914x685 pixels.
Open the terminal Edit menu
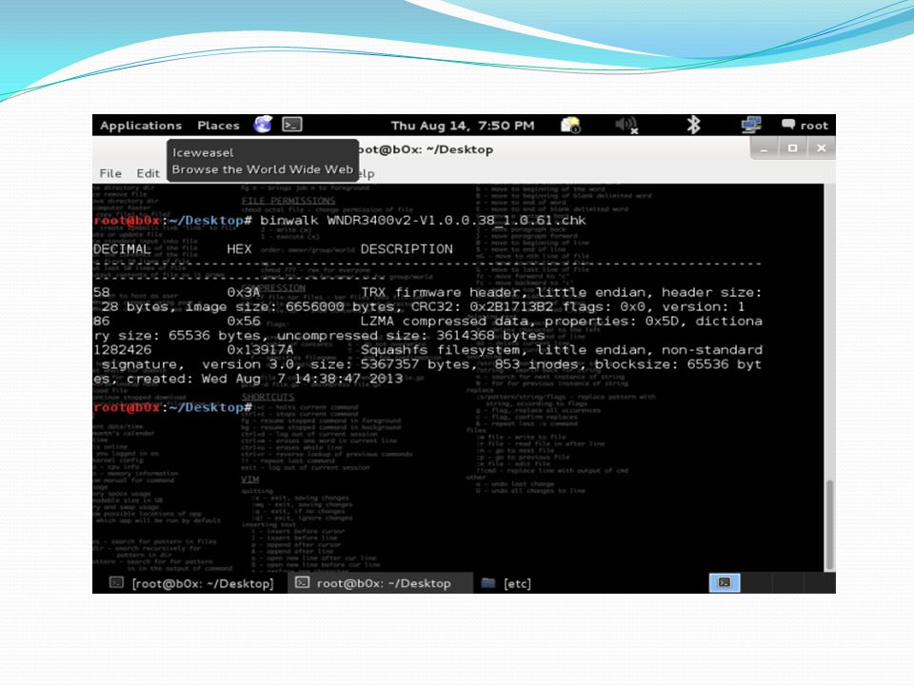tap(148, 173)
